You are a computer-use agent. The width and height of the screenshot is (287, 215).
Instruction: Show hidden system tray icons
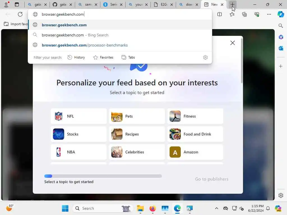coord(217,208)
